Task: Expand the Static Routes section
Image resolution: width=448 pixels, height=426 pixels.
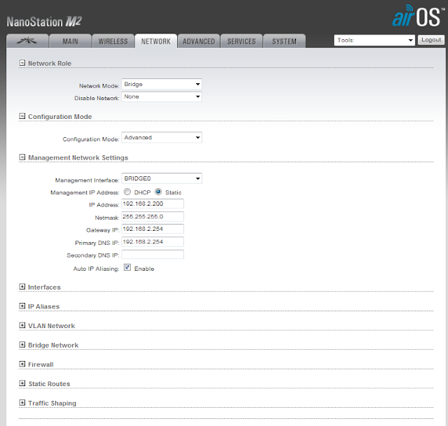Action: point(22,383)
